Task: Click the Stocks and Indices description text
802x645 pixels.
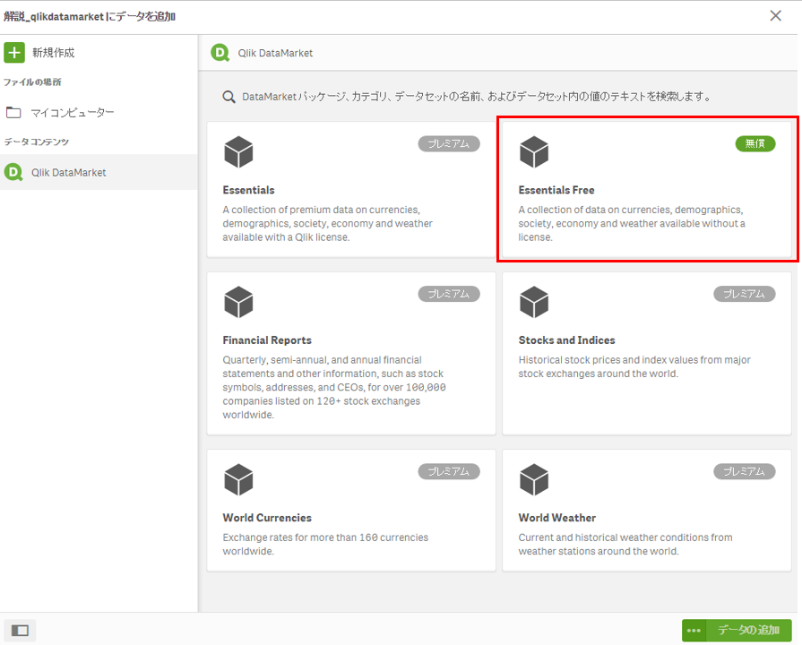Action: click(634, 366)
